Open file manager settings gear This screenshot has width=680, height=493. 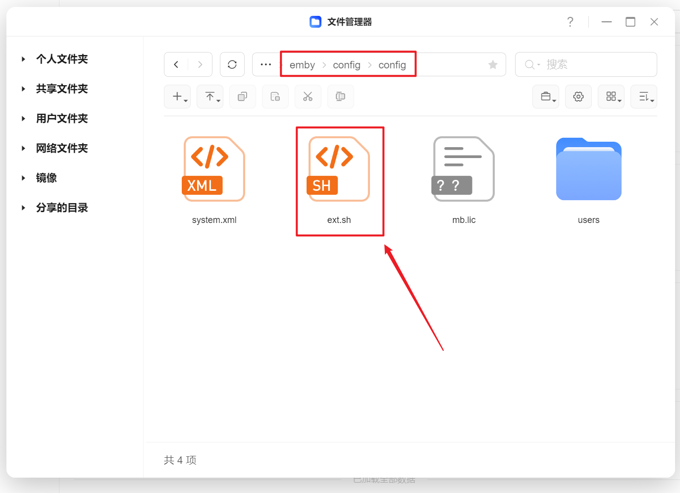tap(578, 97)
